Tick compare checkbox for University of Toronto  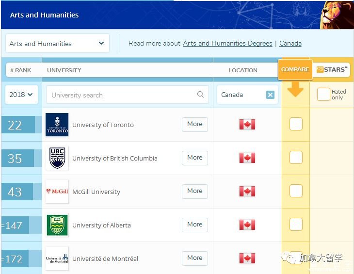coord(296,124)
